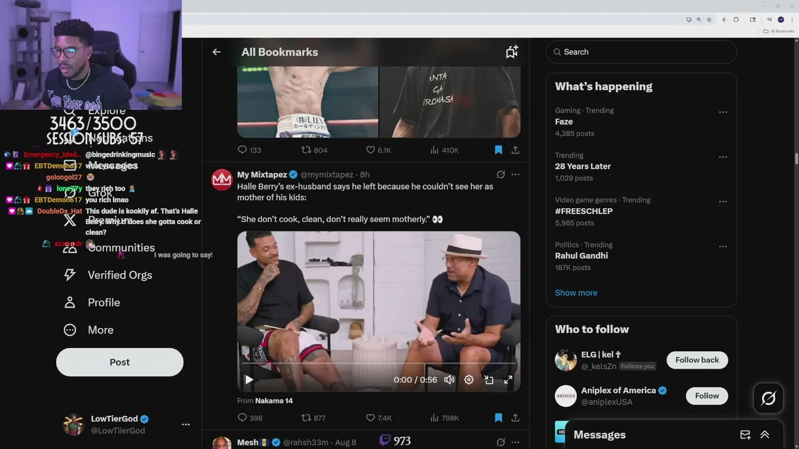Open options for 28 Years Later trend
Viewport: 799px width, 449px height.
click(x=723, y=157)
